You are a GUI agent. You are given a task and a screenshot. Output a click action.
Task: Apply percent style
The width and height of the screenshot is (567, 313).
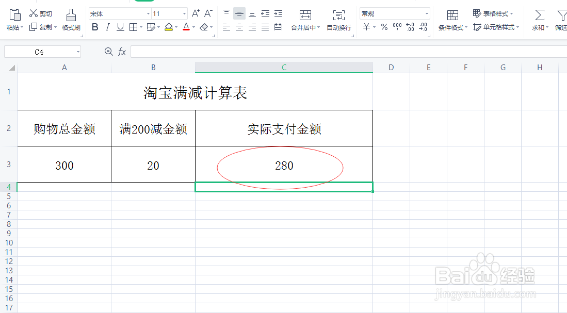click(x=384, y=27)
